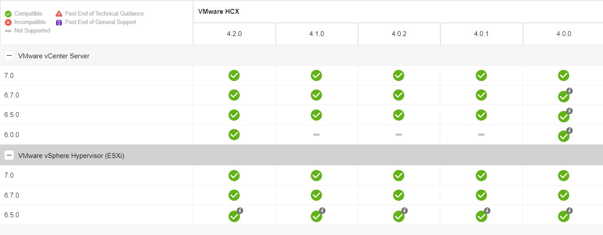Collapse the VMware vSphere Hypervisor (ESXi) section

(9, 155)
